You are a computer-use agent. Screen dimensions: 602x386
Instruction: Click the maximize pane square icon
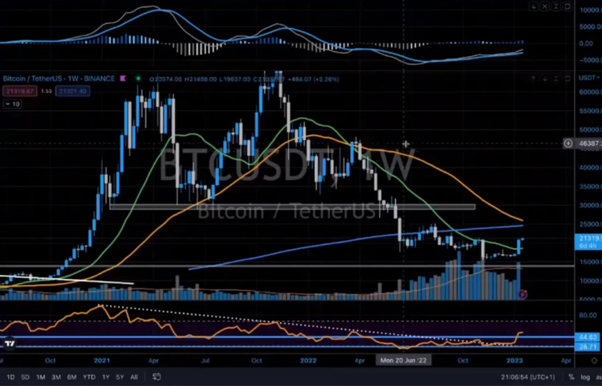pyautogui.click(x=567, y=79)
